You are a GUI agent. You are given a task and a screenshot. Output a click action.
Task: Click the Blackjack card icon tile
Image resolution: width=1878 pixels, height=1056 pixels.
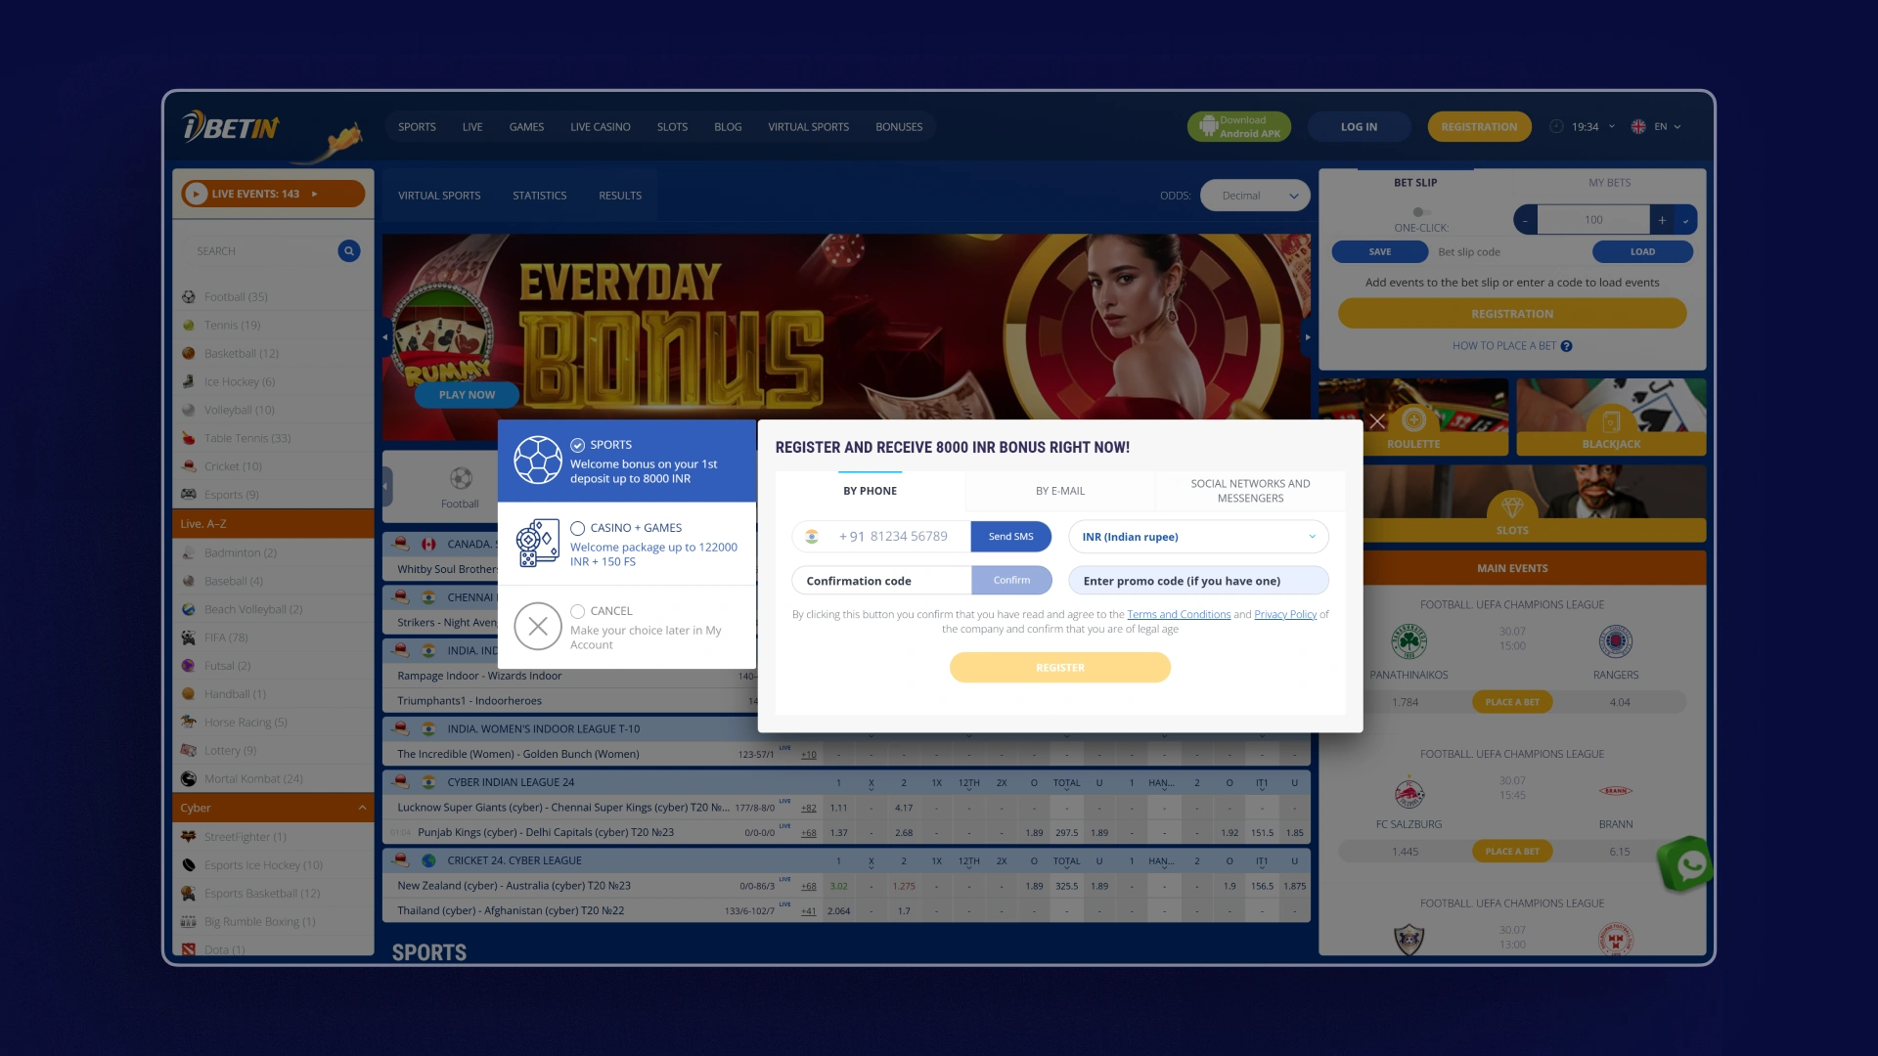1611,421
